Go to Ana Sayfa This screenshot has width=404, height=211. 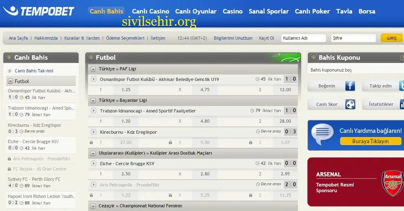[18, 38]
